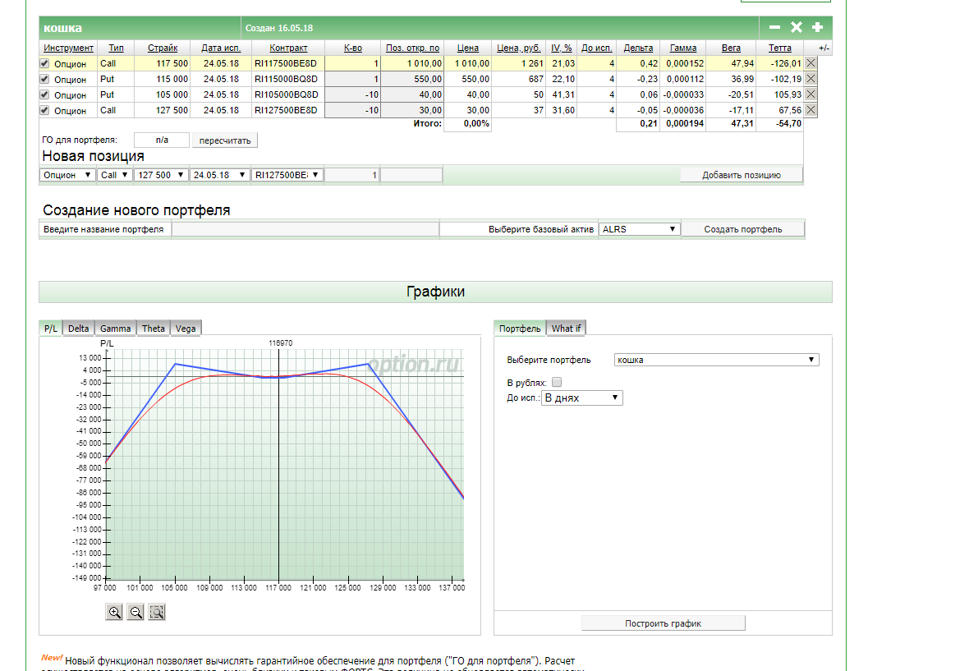This screenshot has height=671, width=969.
Task: Click the new position quantity field
Action: click(x=351, y=175)
